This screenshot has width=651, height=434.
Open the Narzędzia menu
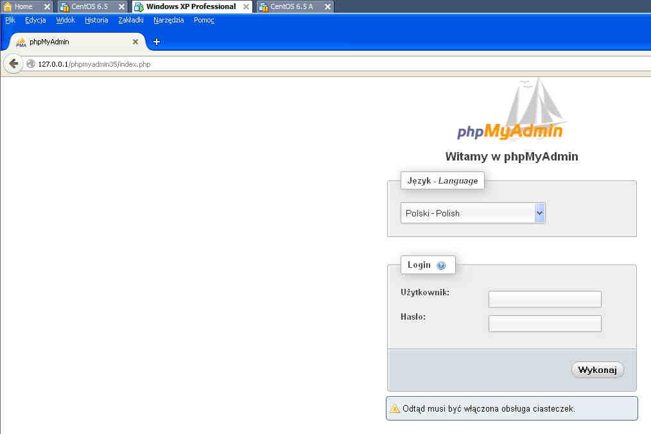click(x=169, y=20)
